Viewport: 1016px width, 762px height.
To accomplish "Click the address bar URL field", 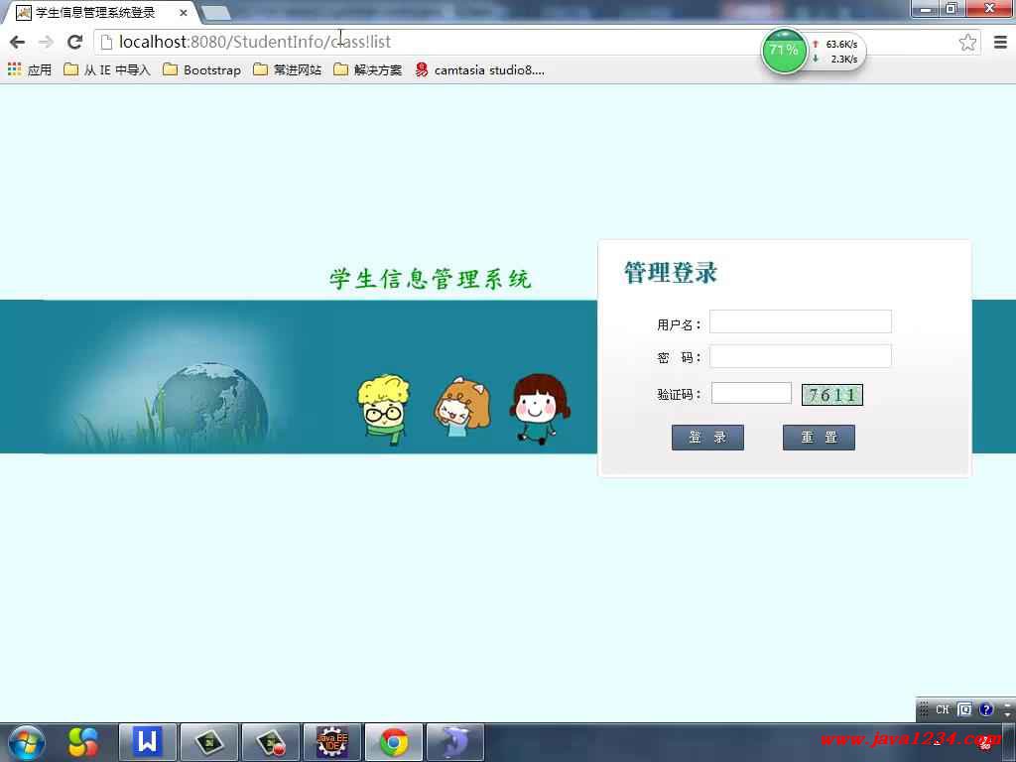I will pyautogui.click(x=428, y=42).
